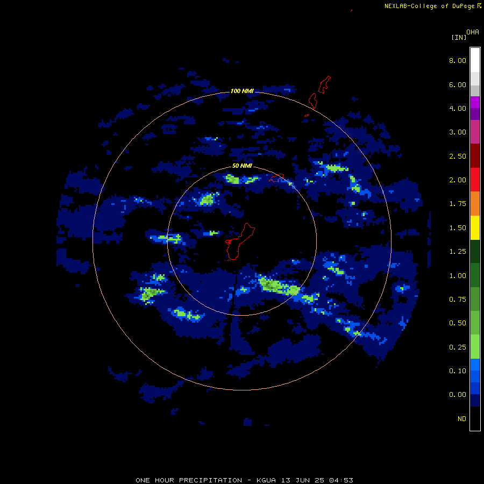The height and width of the screenshot is (484, 484).
Task: Click the [IN] units label
Action: pyautogui.click(x=459, y=37)
